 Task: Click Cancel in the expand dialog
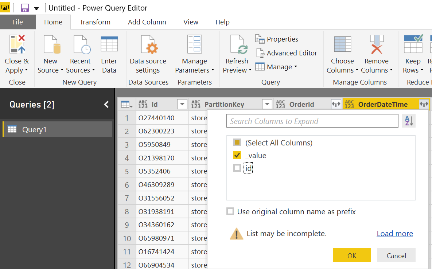point(396,255)
